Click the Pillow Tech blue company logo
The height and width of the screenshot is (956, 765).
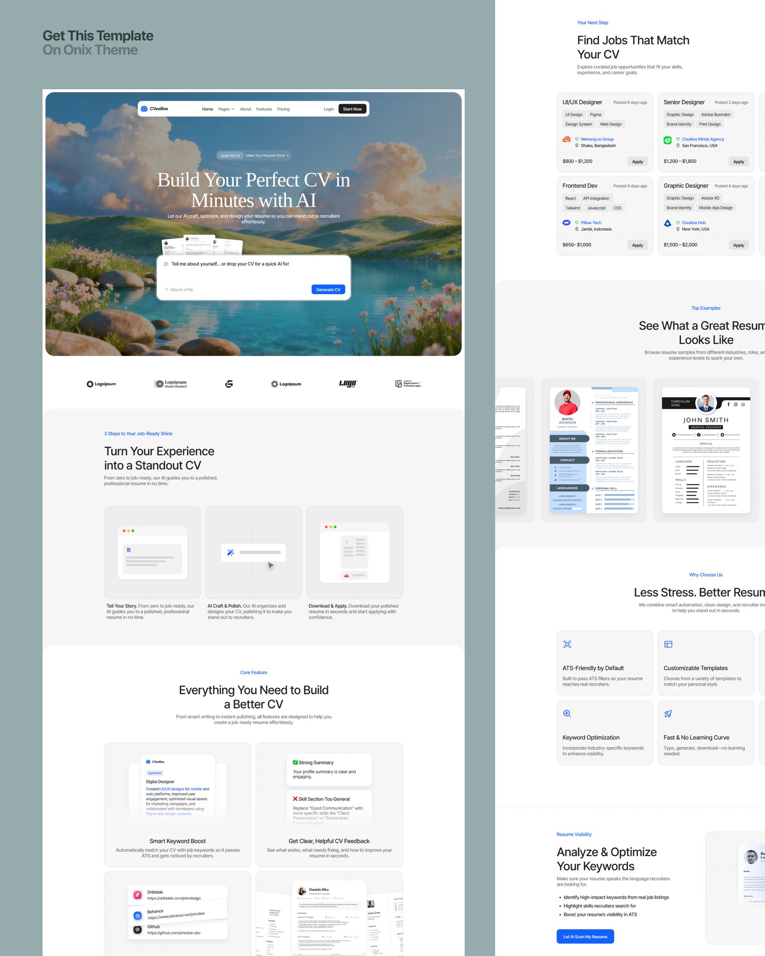click(x=567, y=223)
